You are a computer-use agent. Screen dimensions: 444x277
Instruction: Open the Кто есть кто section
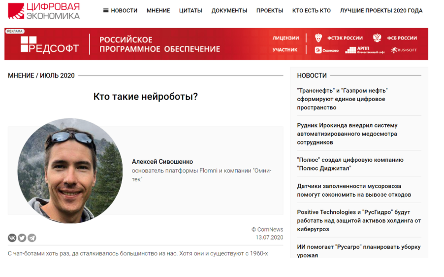pos(311,10)
